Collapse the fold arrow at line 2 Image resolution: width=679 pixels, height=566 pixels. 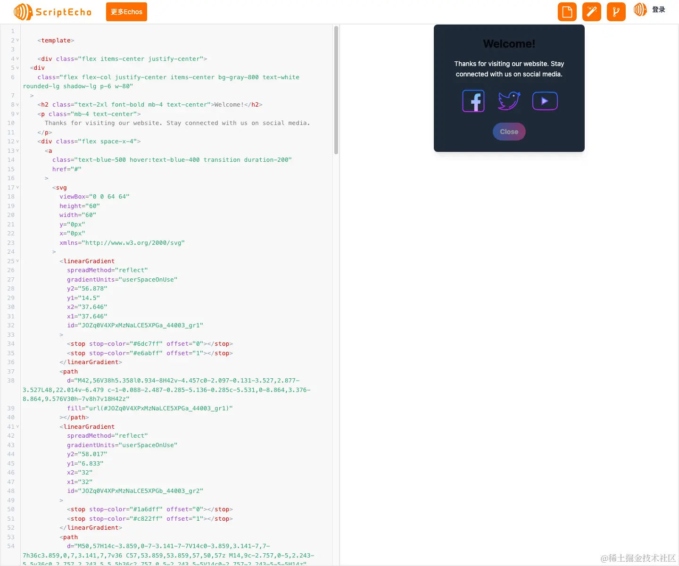pos(17,40)
